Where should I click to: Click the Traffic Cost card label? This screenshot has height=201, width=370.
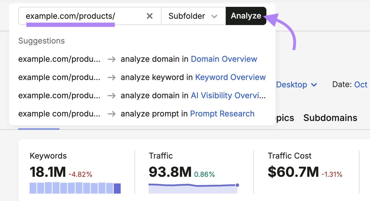point(289,156)
